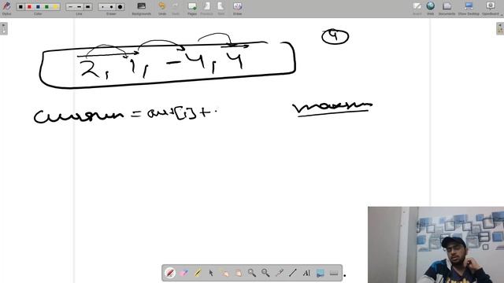Click the presenter webcam overlay
The height and width of the screenshot is (283, 504).
click(x=435, y=244)
